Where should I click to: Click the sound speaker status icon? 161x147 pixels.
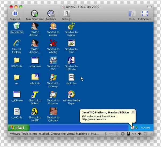click(x=140, y=134)
